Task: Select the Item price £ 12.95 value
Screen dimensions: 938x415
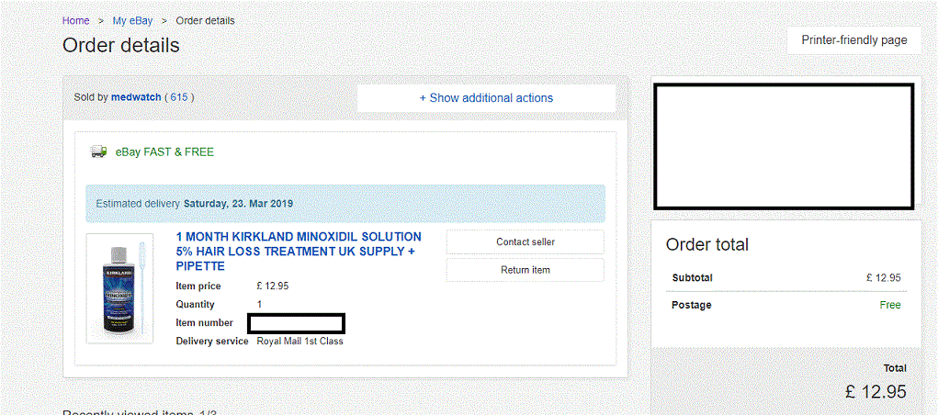Action: (273, 286)
